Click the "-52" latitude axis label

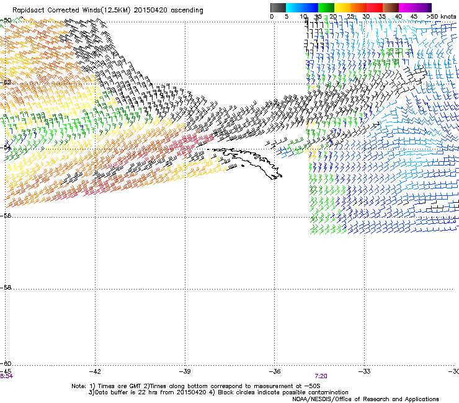pyautogui.click(x=6, y=82)
